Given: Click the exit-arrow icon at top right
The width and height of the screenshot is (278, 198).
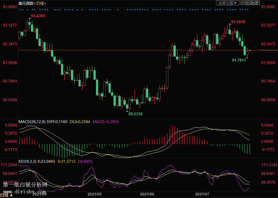Looking at the screenshot, I should pos(258,3).
